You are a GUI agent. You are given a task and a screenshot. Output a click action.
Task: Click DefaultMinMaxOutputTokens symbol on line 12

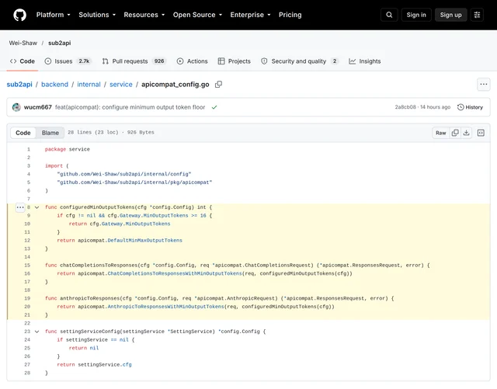pyautogui.click(x=145, y=241)
